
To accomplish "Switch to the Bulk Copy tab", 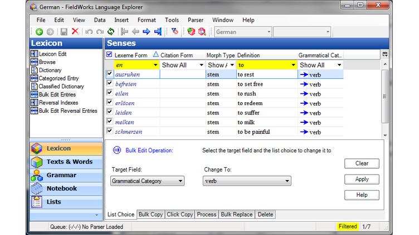I will 150,214.
